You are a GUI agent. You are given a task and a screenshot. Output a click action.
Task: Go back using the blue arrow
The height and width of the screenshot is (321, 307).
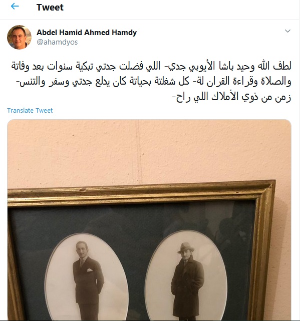point(15,7)
